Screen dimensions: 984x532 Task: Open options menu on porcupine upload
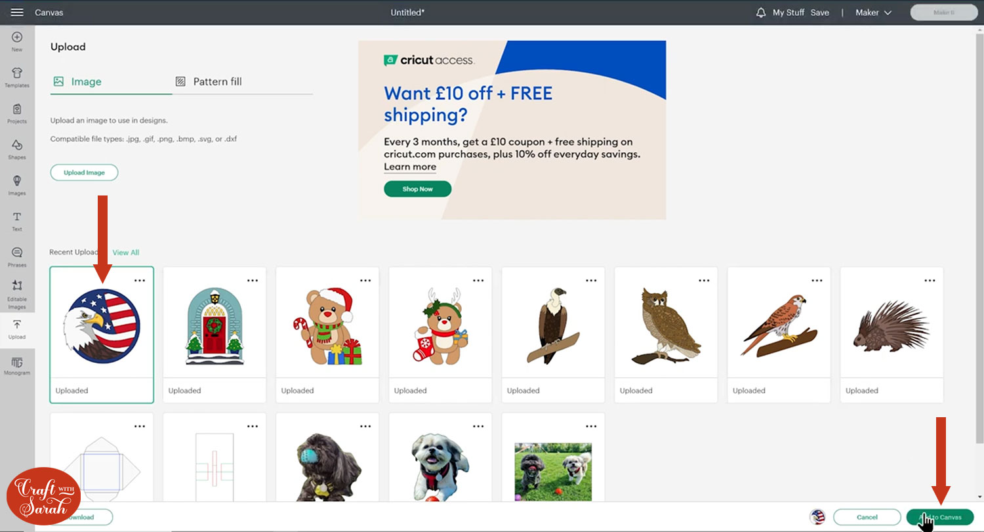(930, 280)
